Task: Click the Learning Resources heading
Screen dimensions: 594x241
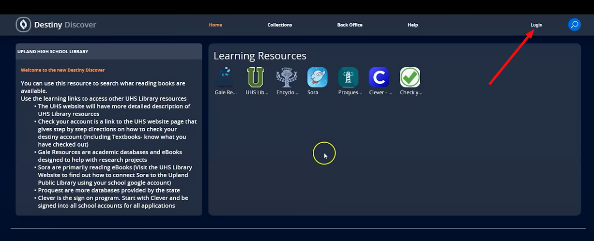Action: 260,56
